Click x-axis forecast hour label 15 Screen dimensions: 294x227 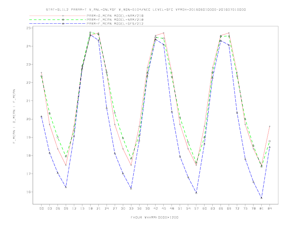(x=82, y=208)
